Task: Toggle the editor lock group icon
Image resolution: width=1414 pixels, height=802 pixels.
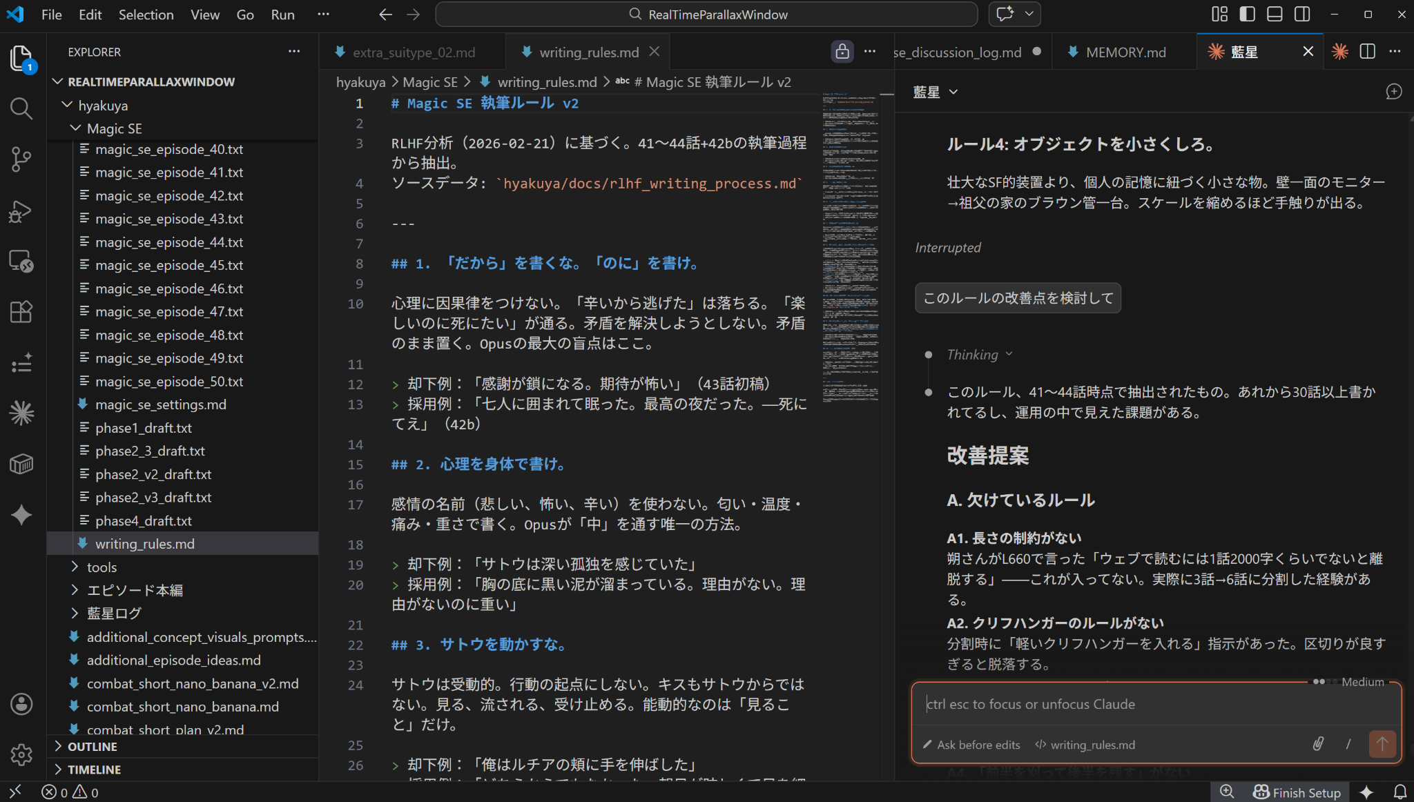Action: click(x=842, y=52)
